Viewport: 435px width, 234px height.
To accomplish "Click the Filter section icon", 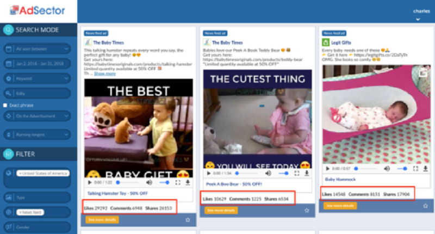I will pos(8,154).
